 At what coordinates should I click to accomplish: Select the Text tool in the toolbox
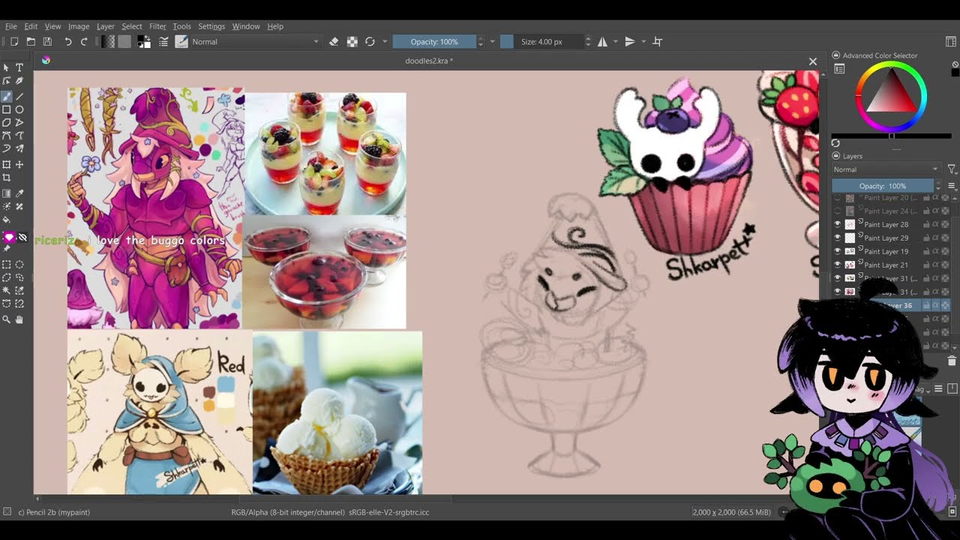[x=19, y=67]
